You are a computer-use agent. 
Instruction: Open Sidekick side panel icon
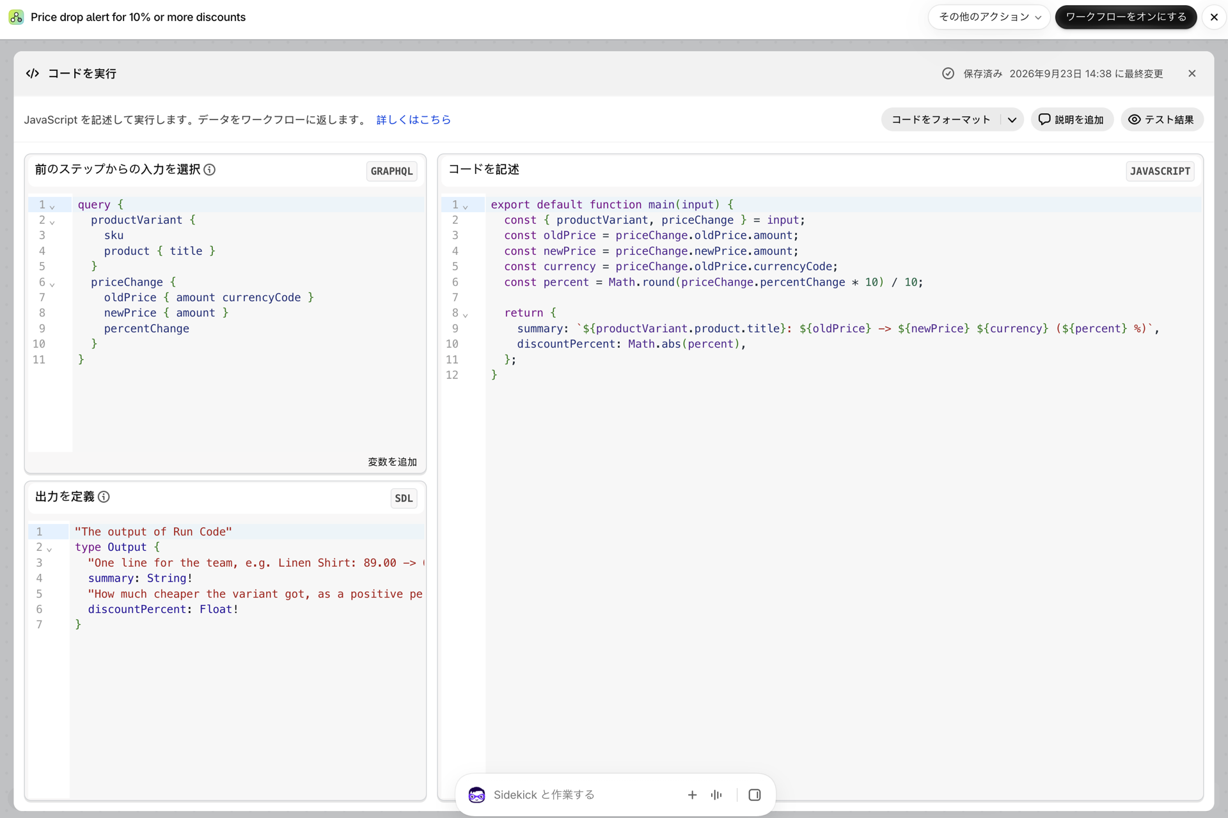point(755,794)
